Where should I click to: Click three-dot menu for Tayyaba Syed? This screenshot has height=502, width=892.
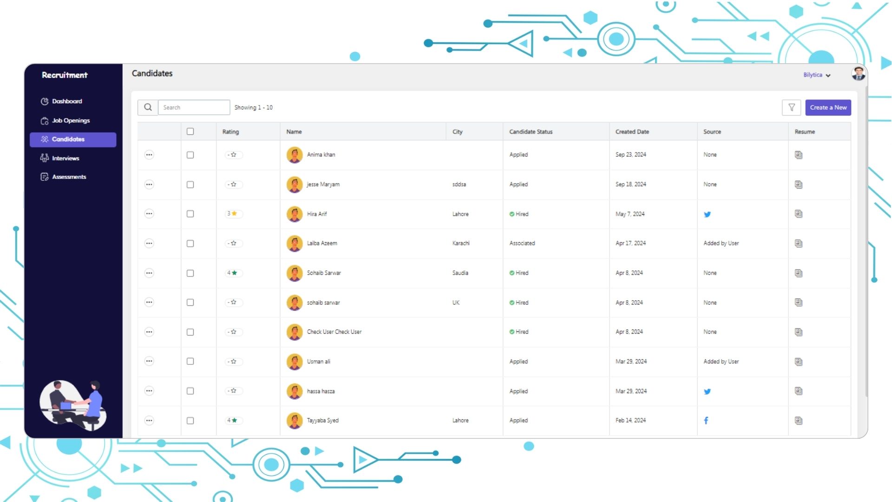150,421
